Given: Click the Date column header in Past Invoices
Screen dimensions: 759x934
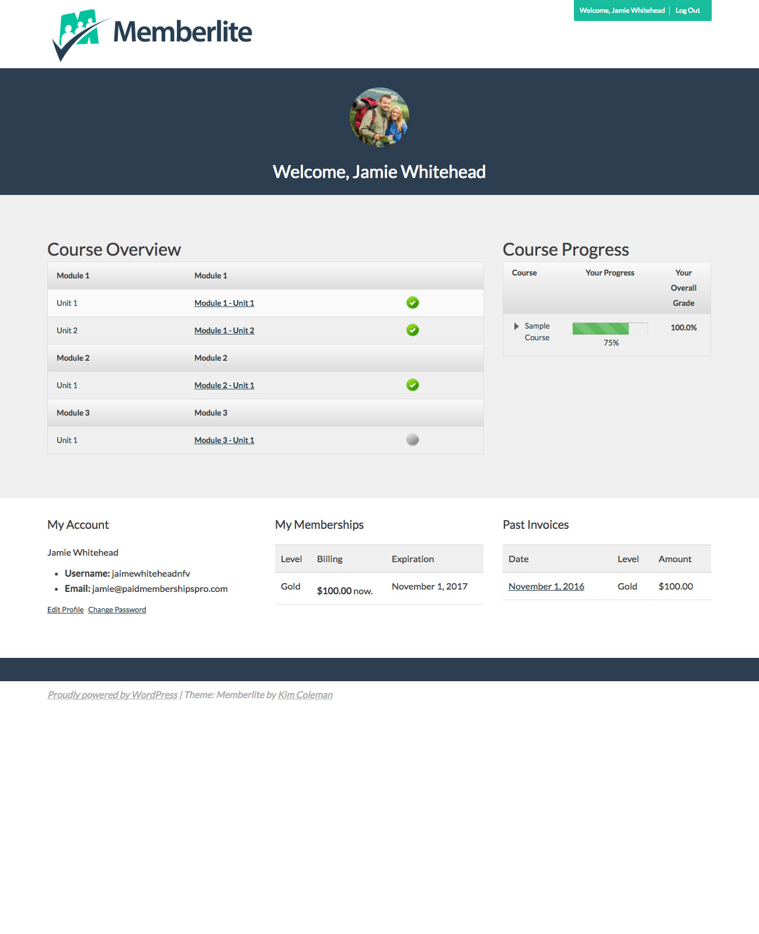Looking at the screenshot, I should [x=518, y=559].
